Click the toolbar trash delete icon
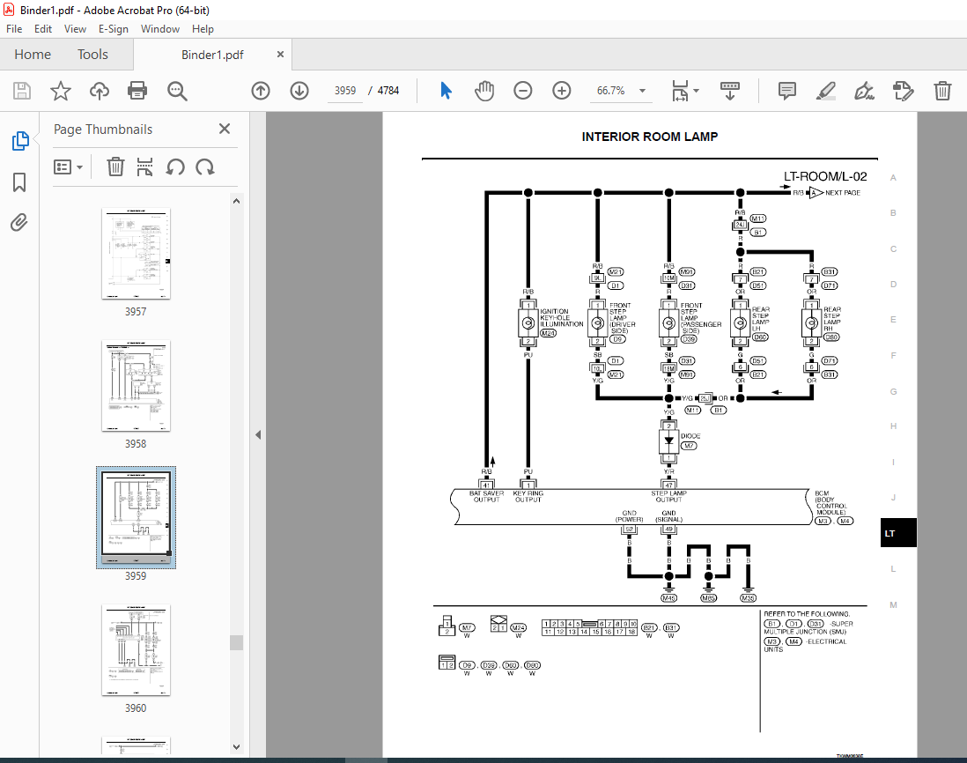Screen dimensions: 967x763 [942, 91]
